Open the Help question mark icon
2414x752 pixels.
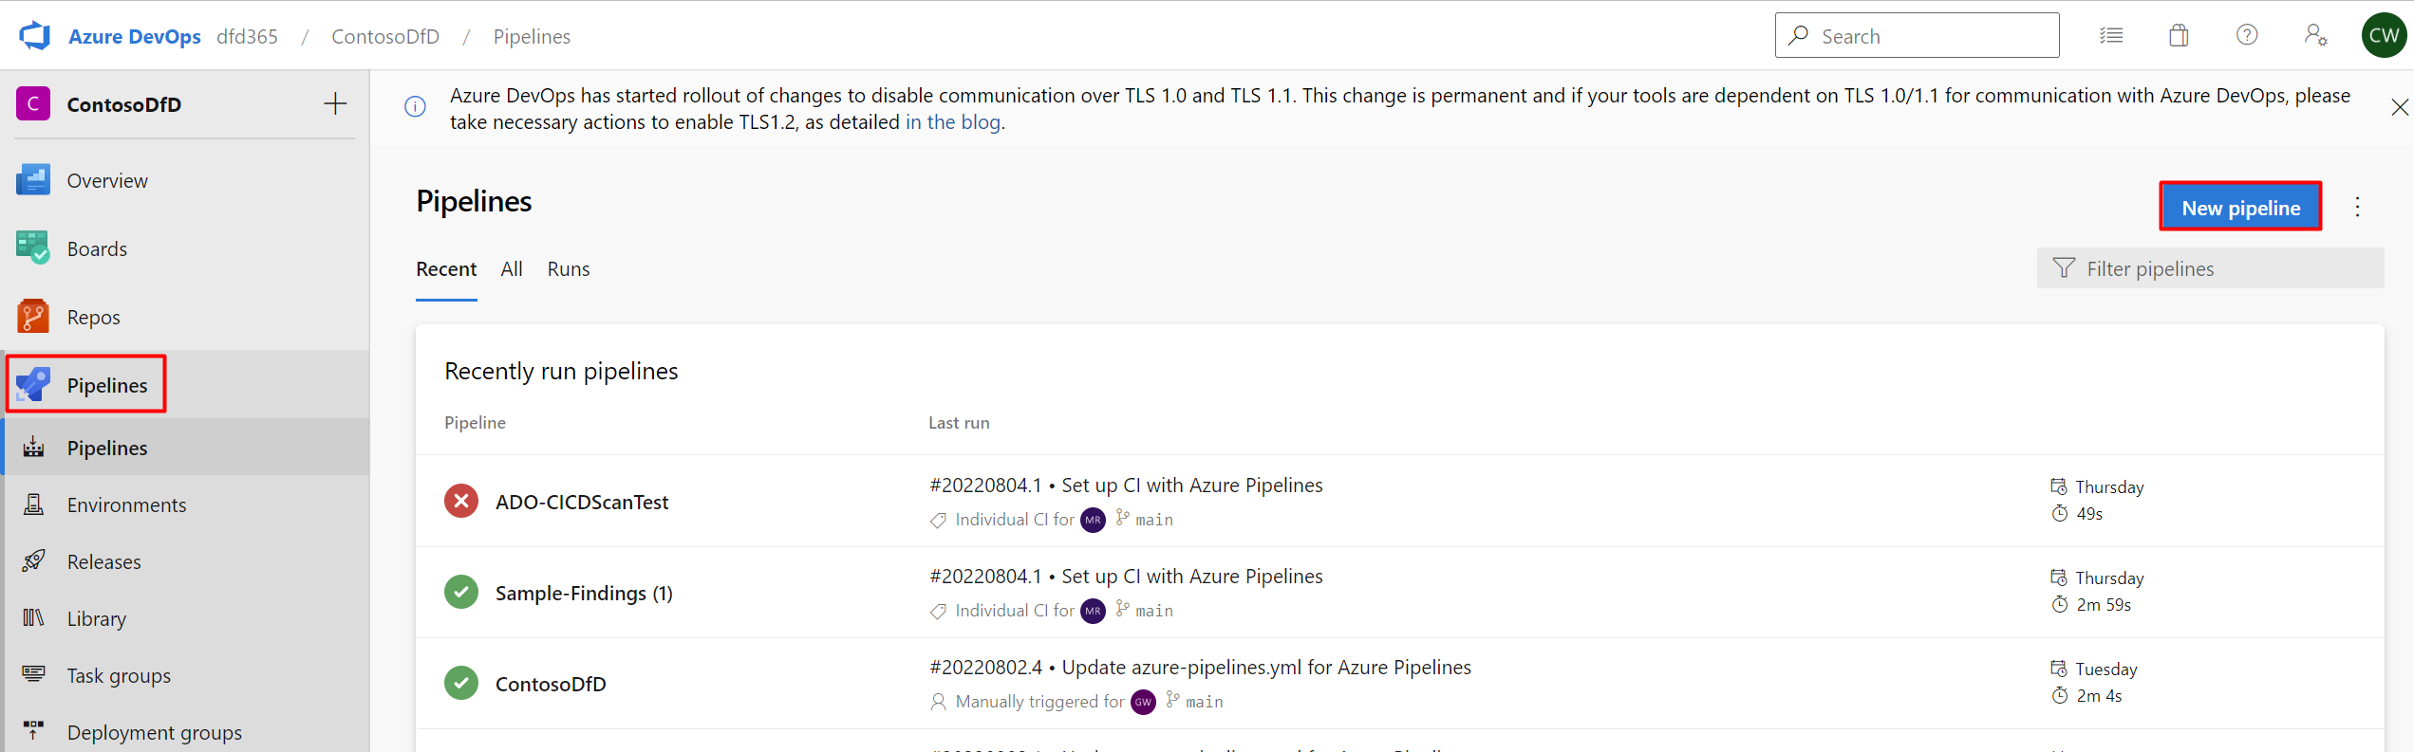2247,35
